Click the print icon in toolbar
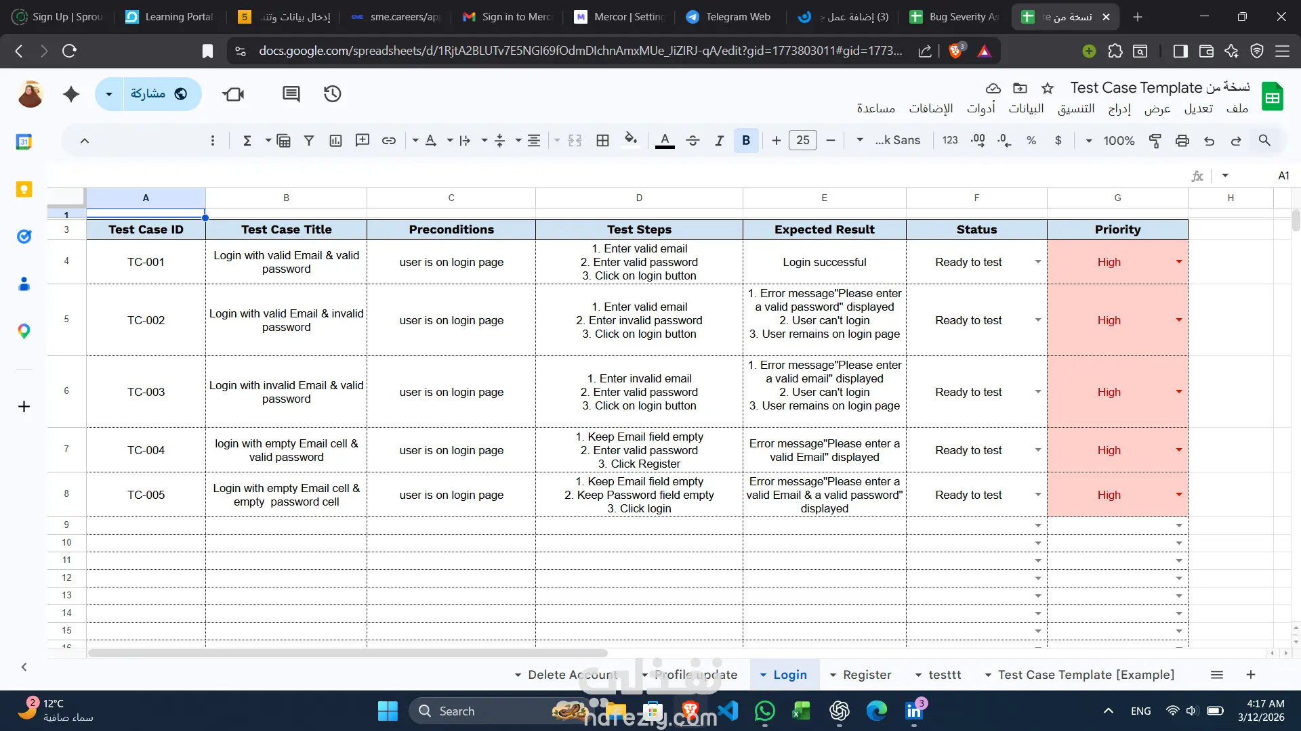 point(1182,140)
